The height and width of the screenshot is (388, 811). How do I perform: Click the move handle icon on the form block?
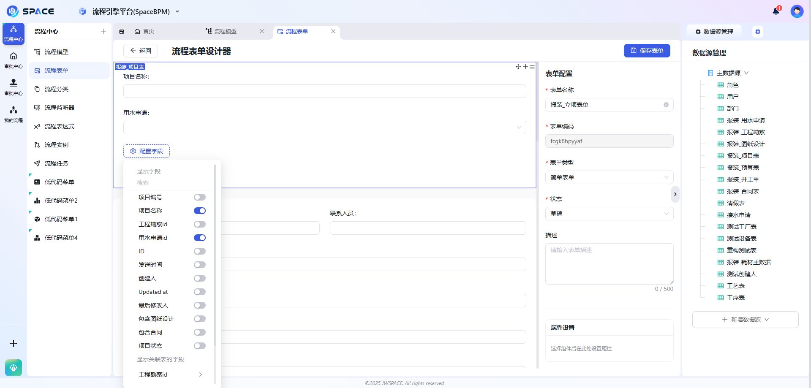point(518,67)
